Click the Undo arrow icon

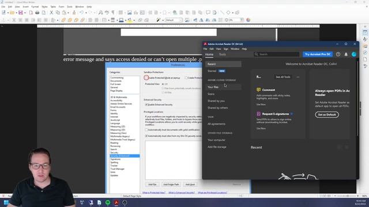tap(81, 13)
